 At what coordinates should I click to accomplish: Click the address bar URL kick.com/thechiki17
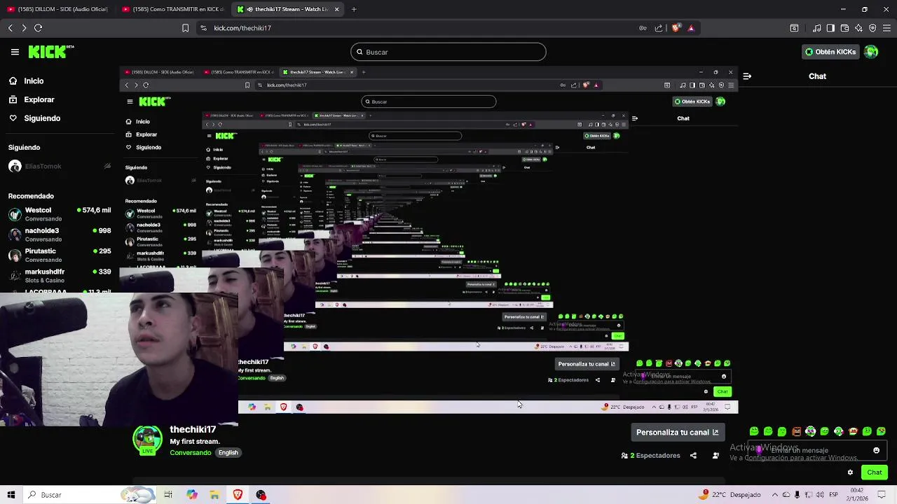coord(242,28)
